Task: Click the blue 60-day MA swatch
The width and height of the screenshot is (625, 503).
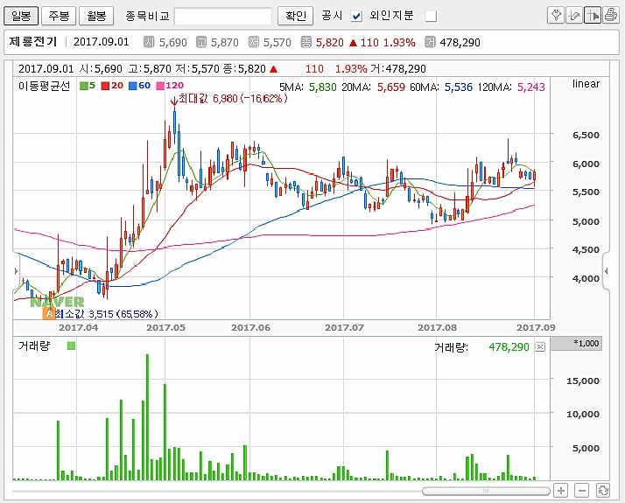Action: (x=133, y=86)
